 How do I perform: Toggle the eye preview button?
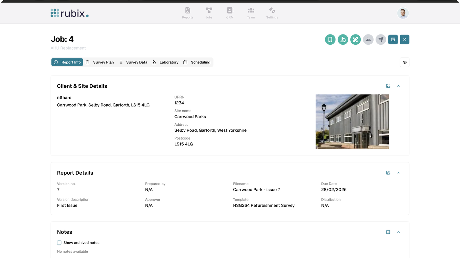[x=404, y=62]
